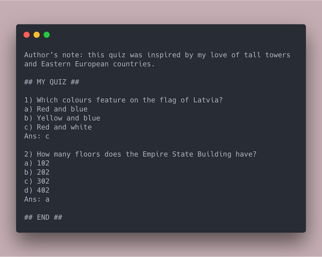The image size is (322, 257).
Task: Select question 2 about the Empire State Building
Action: click(140, 154)
